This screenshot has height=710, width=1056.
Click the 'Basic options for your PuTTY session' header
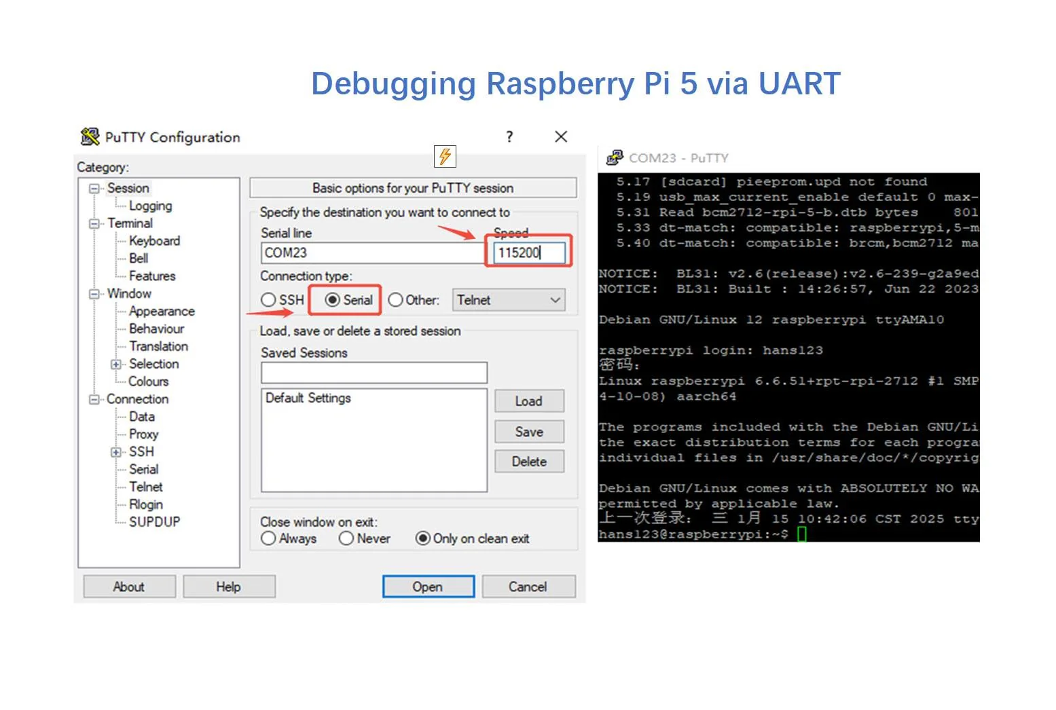click(413, 188)
